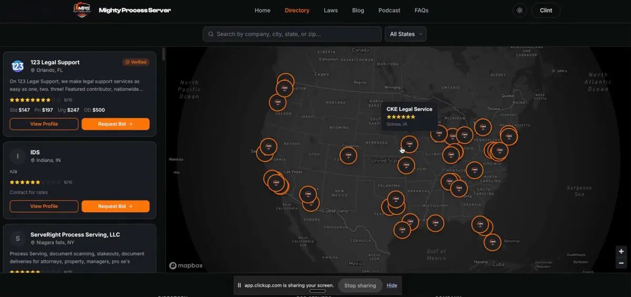Open the Blog nav item
631x297 pixels.
click(x=358, y=10)
